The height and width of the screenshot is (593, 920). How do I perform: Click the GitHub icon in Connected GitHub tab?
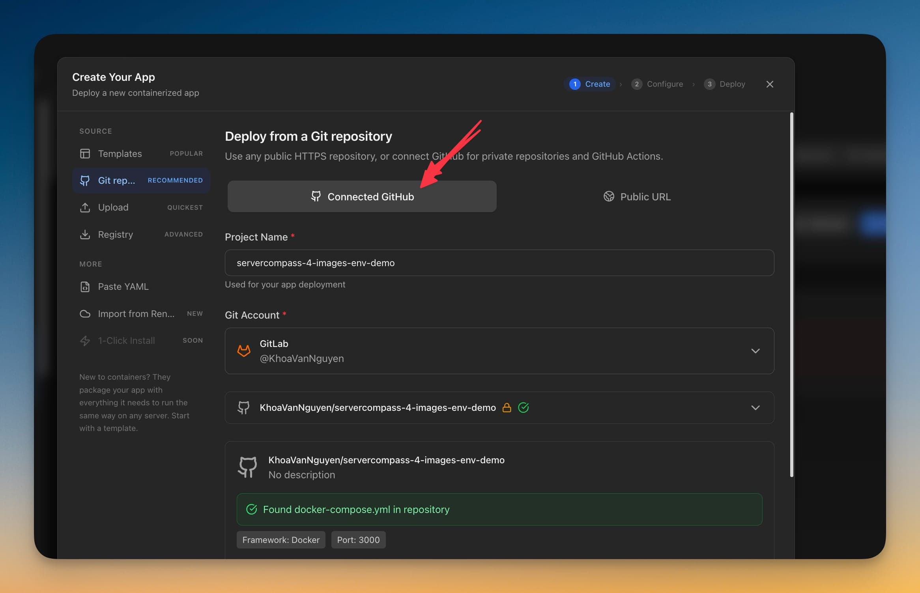pos(316,196)
